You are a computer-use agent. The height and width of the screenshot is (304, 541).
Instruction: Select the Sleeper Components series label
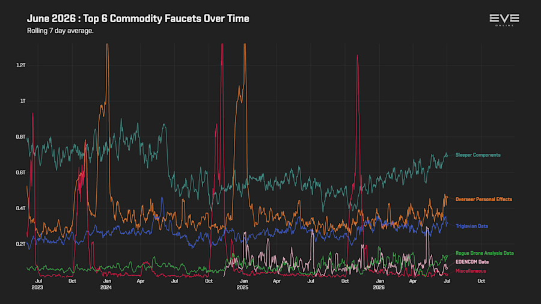[477, 155]
